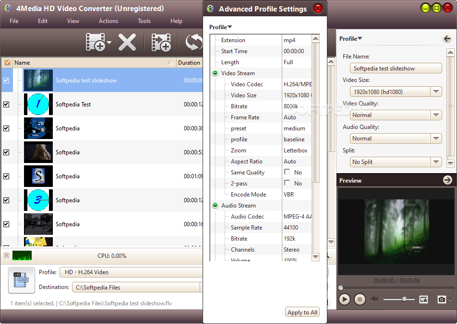Click the Channels Stereo value

(291, 250)
